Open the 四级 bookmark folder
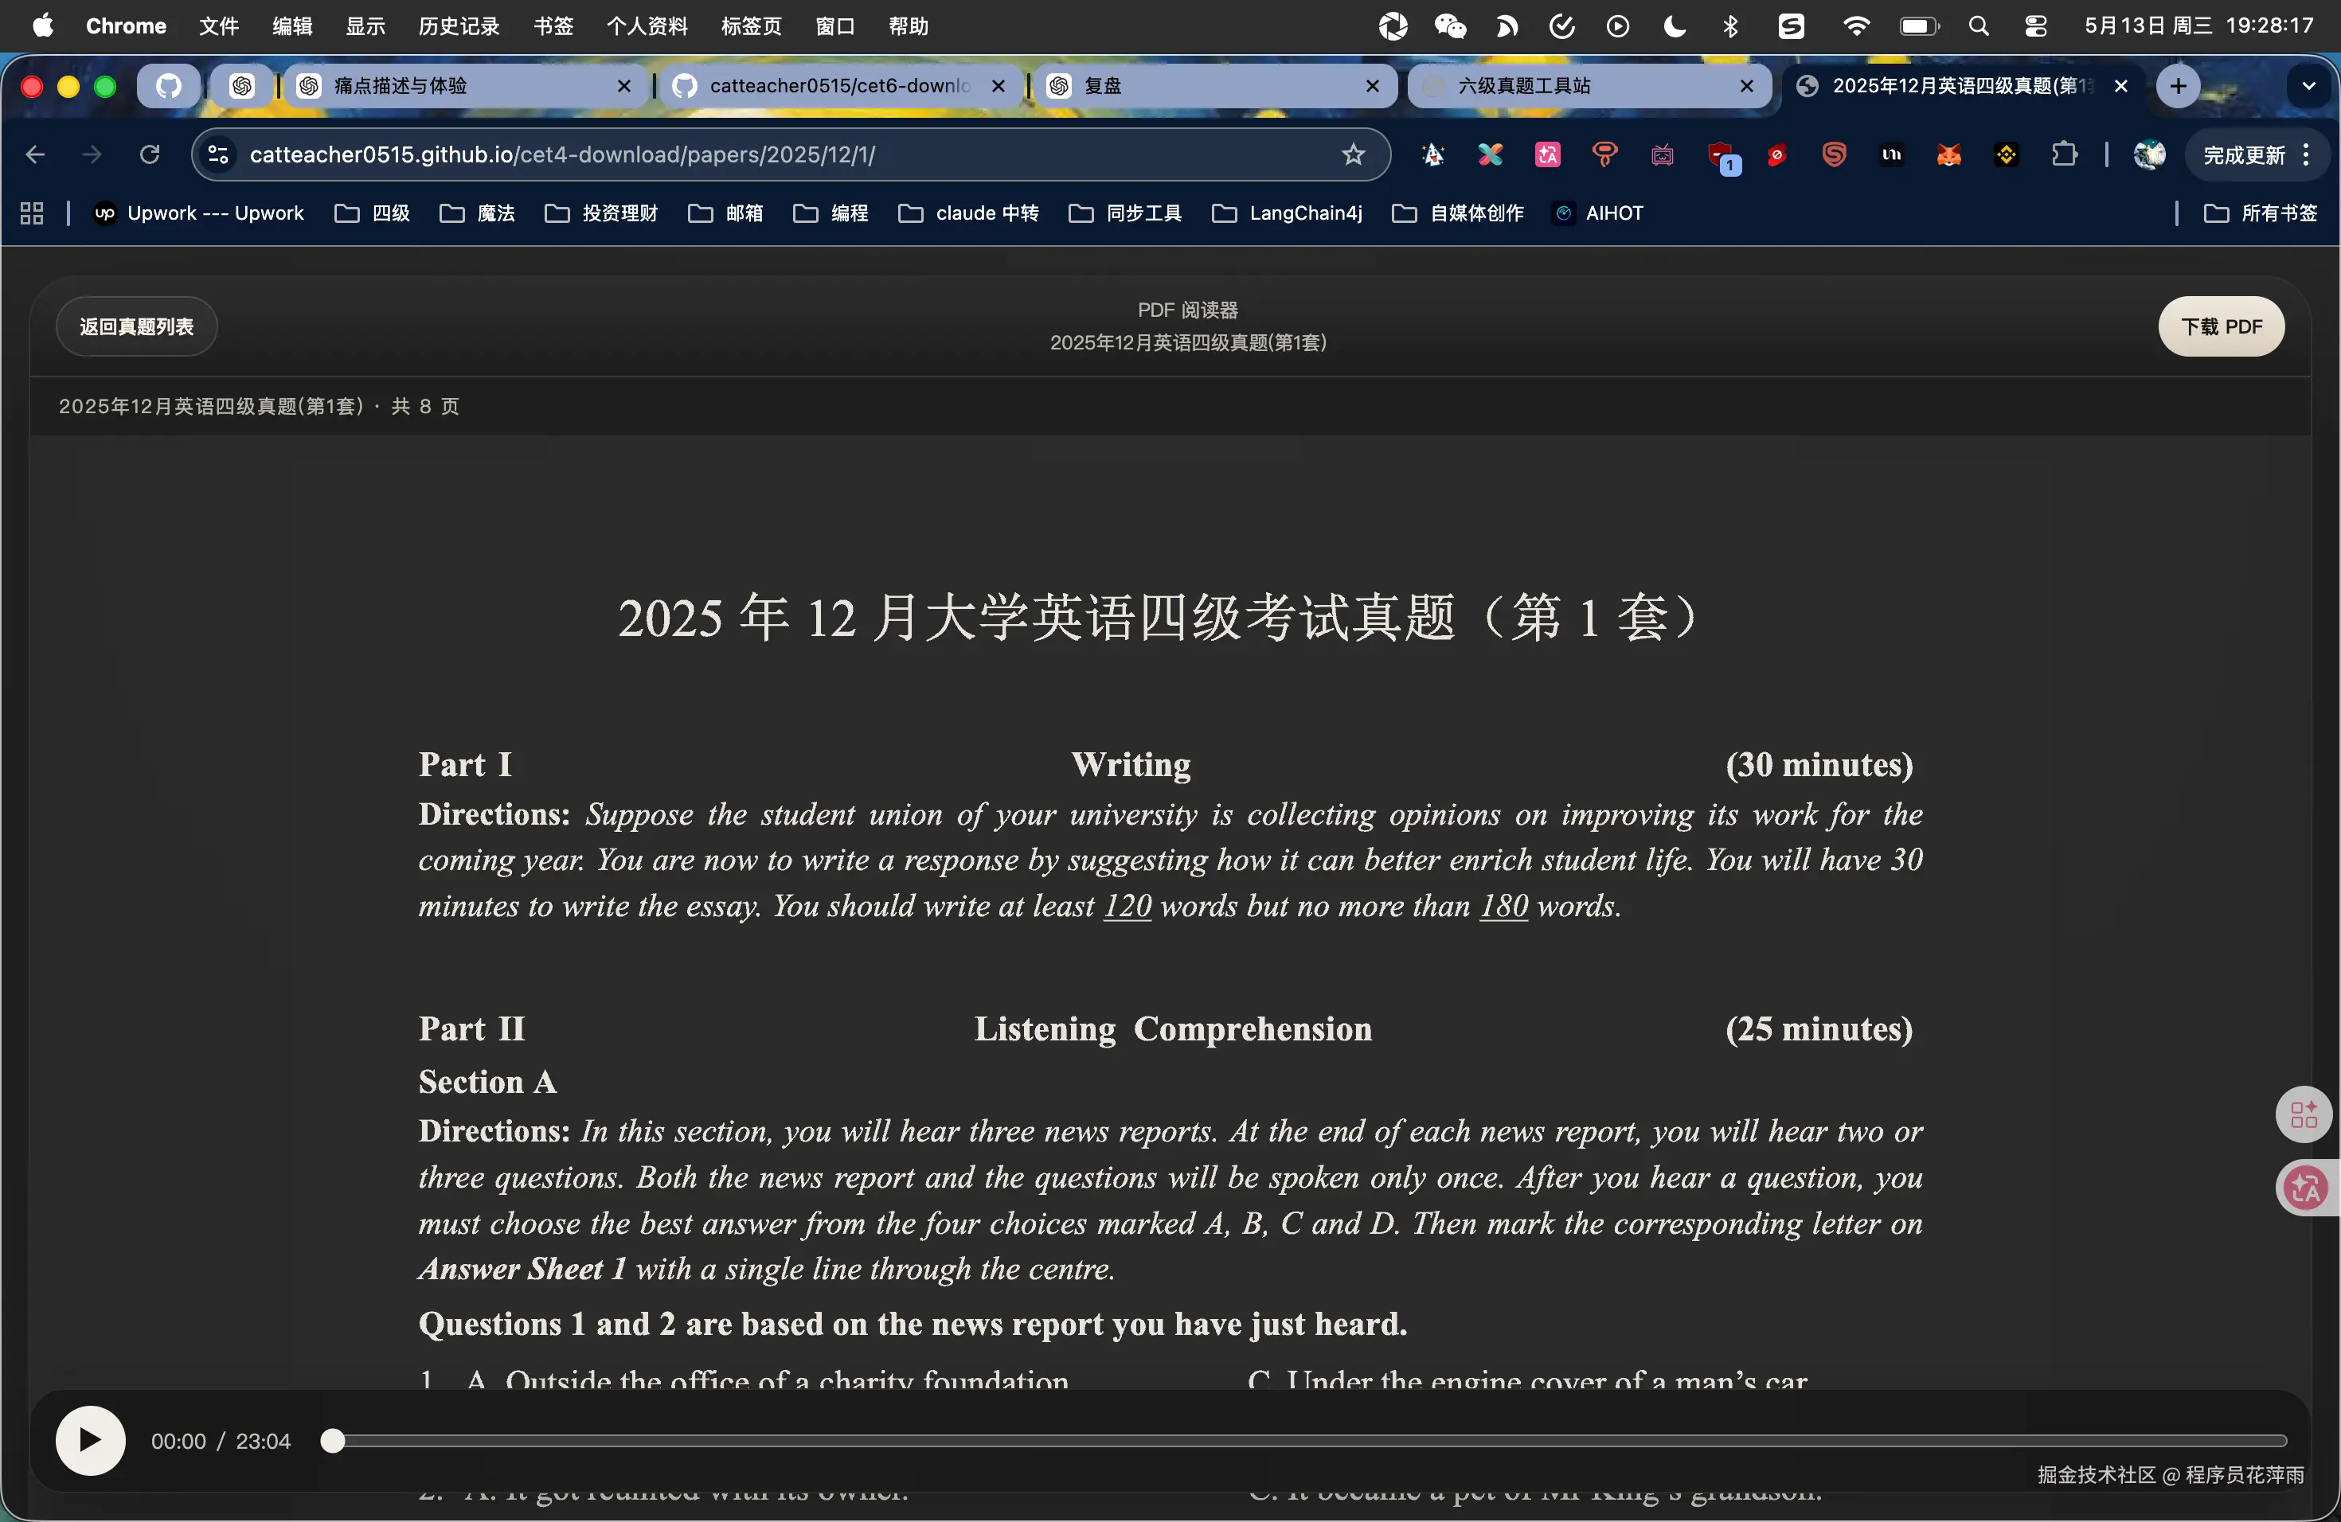 (x=373, y=213)
